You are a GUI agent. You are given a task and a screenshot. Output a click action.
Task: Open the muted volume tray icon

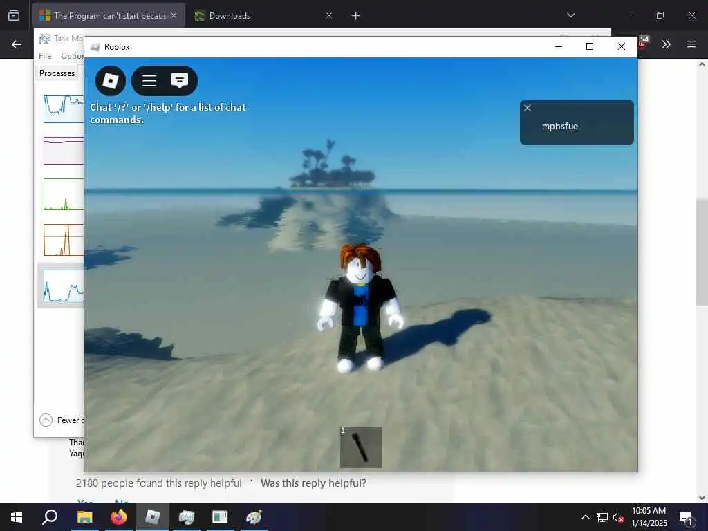point(619,518)
